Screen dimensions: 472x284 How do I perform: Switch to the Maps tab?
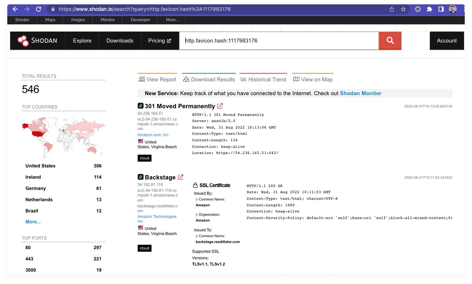pos(50,20)
